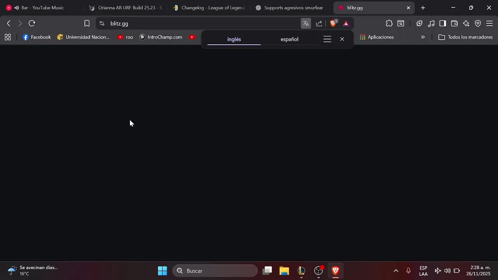The width and height of the screenshot is (498, 280).
Task: Open the Aplicaciones bookmark
Action: pos(377,37)
